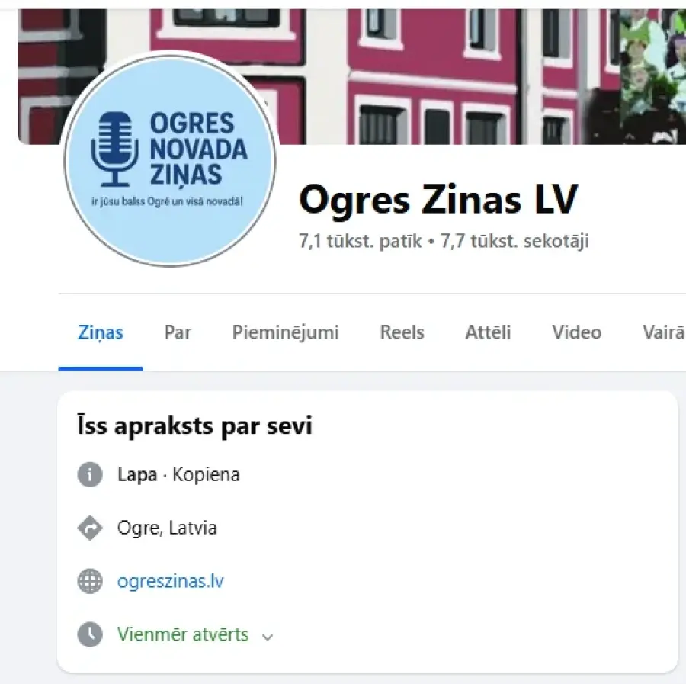
Task: Click the 7,1 tūkst. patīk likes count
Action: pos(360,241)
